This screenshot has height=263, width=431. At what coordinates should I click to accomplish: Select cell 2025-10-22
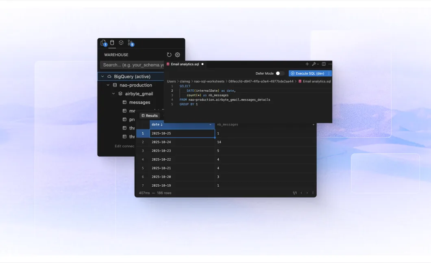click(x=182, y=160)
